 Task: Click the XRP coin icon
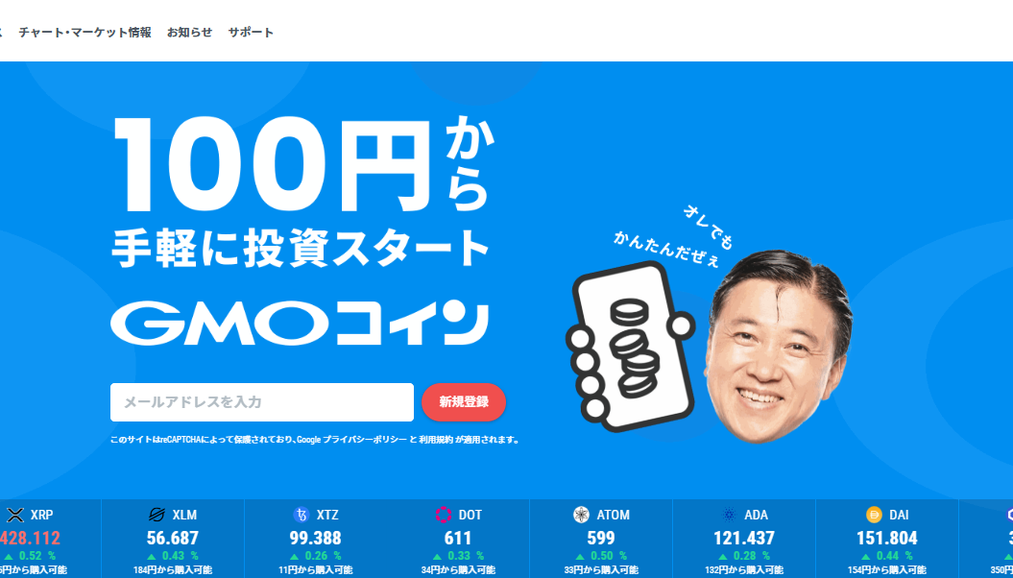point(14,515)
